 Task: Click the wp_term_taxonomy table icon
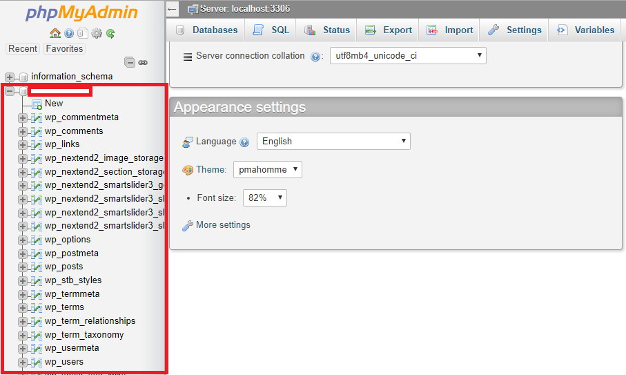(37, 335)
